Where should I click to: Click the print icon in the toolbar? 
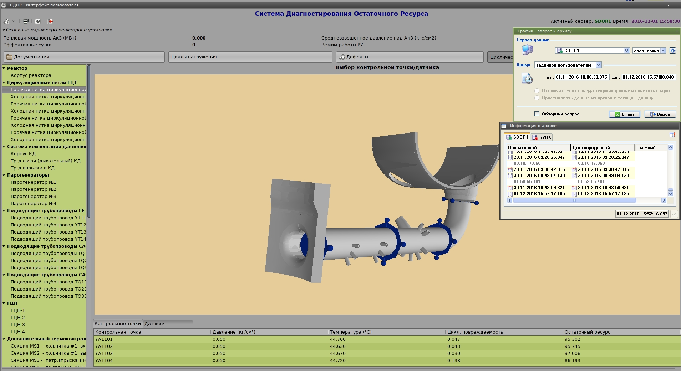pyautogui.click(x=26, y=21)
